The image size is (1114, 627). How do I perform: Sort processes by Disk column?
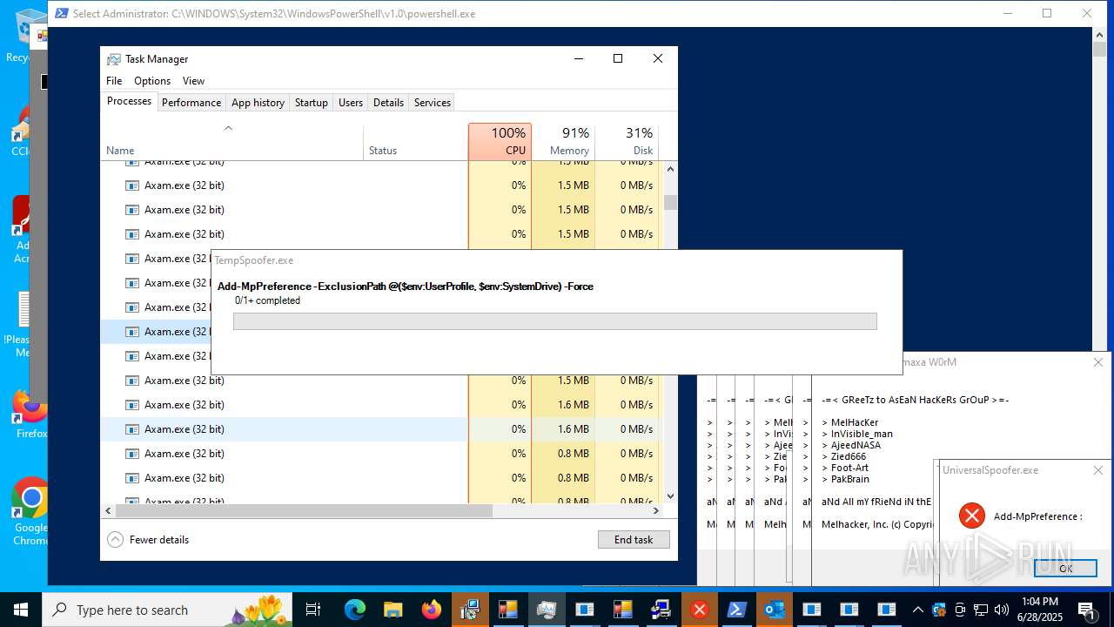click(x=627, y=142)
